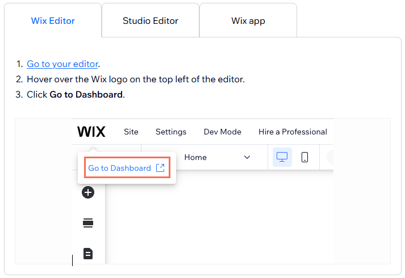Open the Settings menu
Viewport: 405px width, 278px height.
pos(171,132)
